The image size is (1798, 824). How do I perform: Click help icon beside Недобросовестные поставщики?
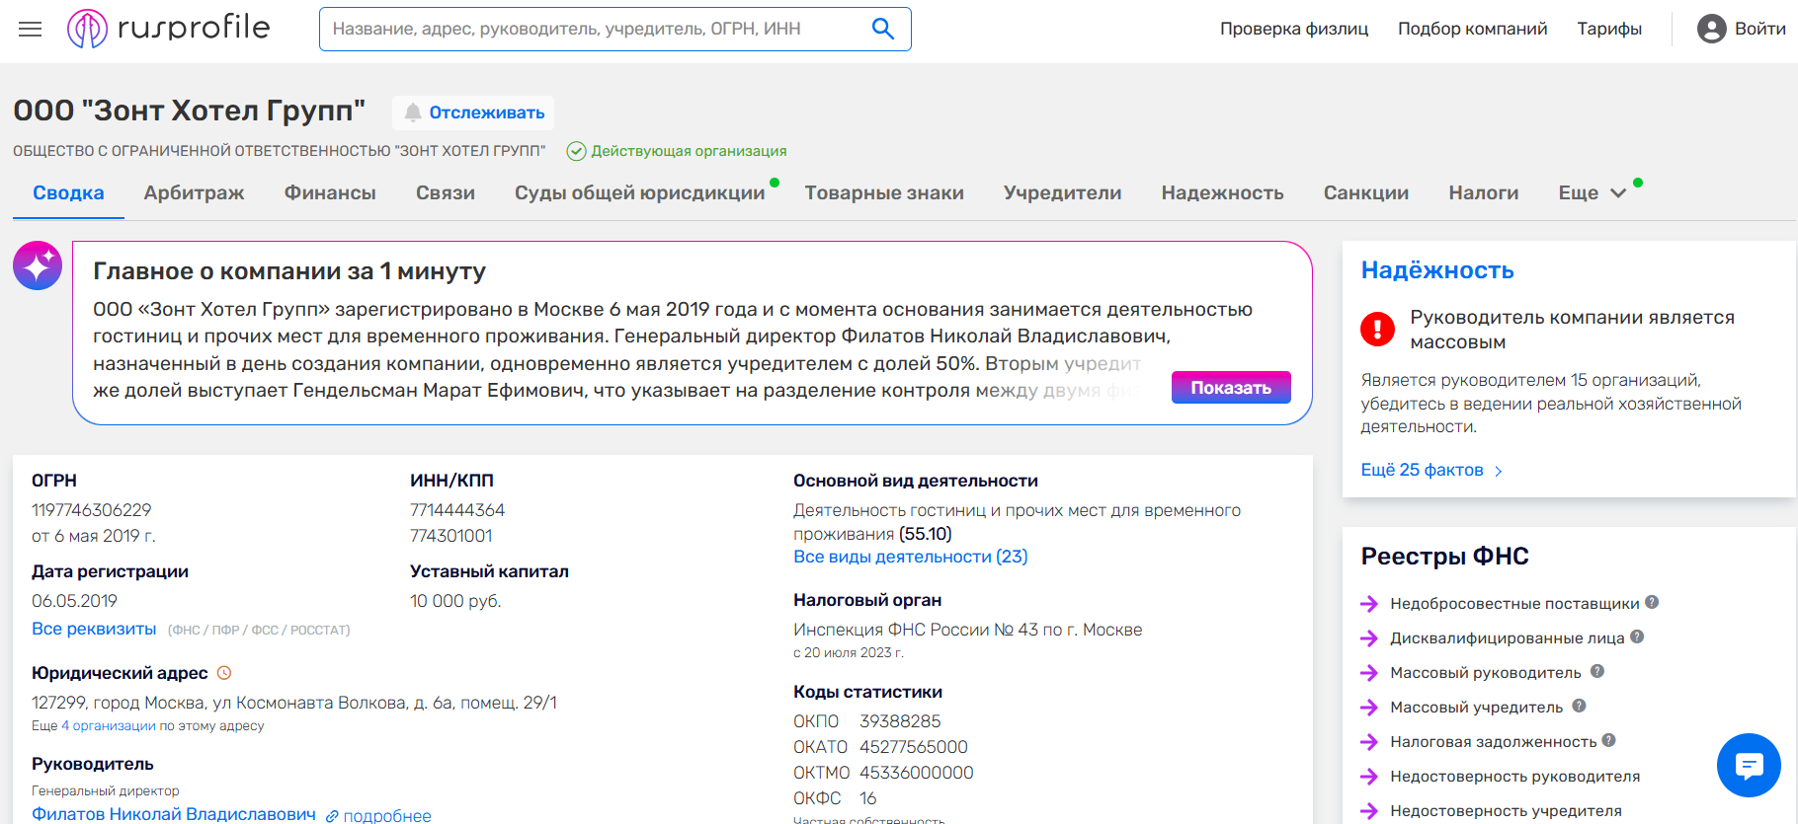point(1652,602)
